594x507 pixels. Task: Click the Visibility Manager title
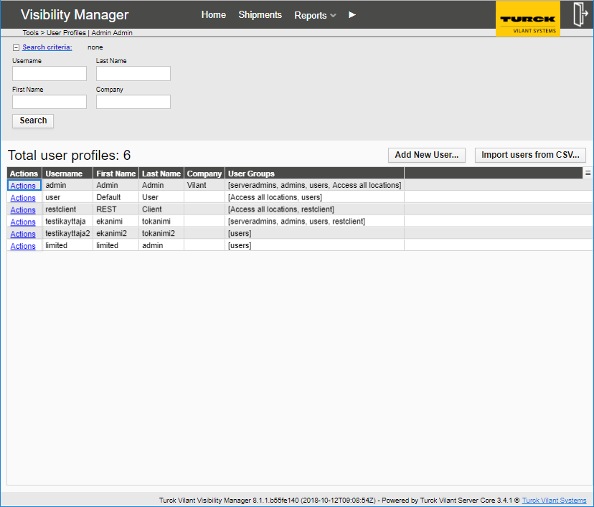tap(75, 15)
